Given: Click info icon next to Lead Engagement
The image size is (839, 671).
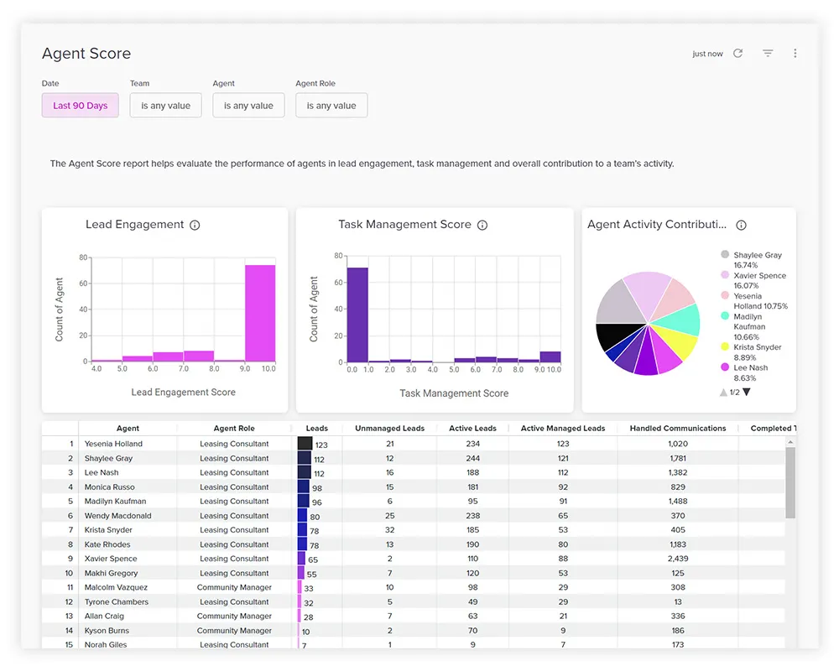Looking at the screenshot, I should click(195, 226).
